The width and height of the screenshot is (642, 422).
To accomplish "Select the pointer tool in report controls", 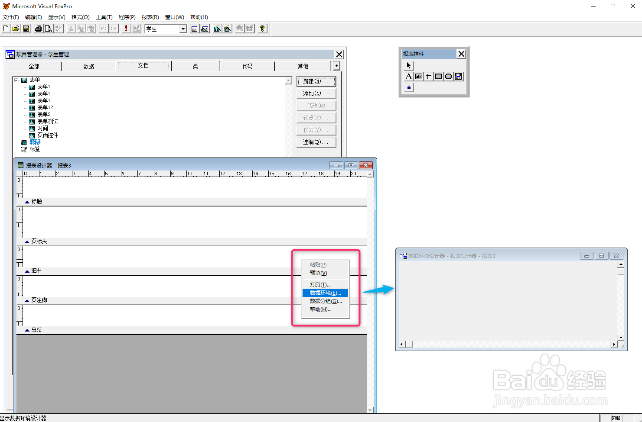I will (409, 65).
